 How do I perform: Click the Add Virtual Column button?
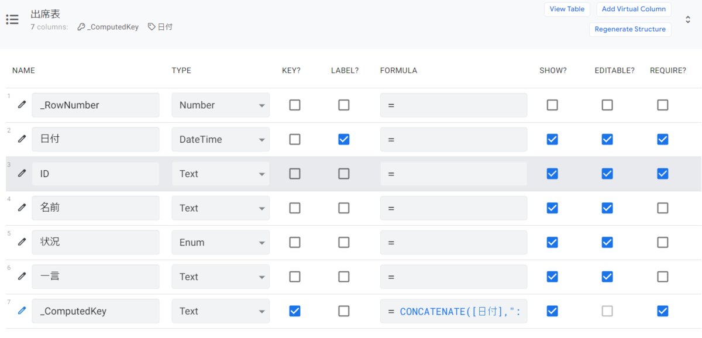(634, 9)
